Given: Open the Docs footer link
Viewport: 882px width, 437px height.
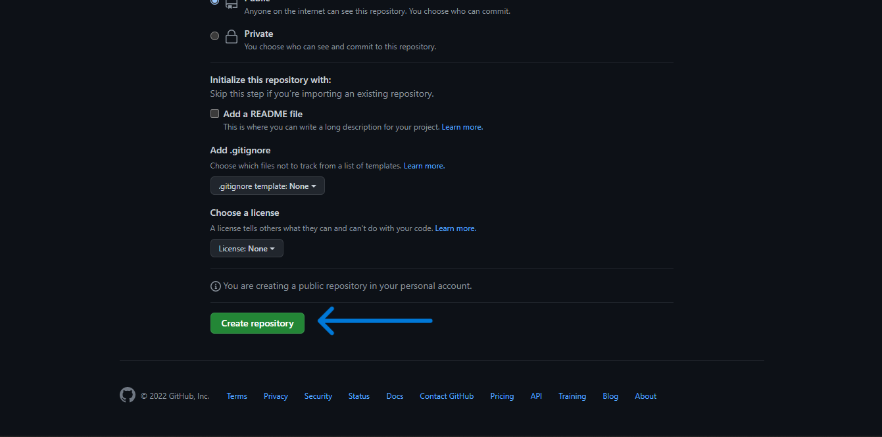Looking at the screenshot, I should pos(395,396).
